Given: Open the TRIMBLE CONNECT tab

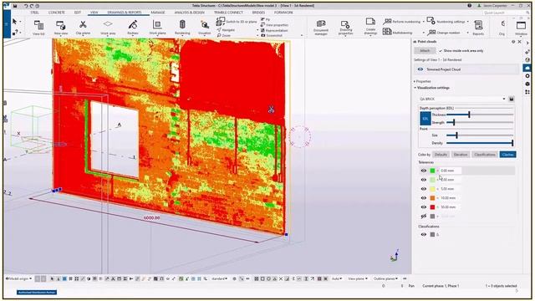Looking at the screenshot, I should click(228, 13).
